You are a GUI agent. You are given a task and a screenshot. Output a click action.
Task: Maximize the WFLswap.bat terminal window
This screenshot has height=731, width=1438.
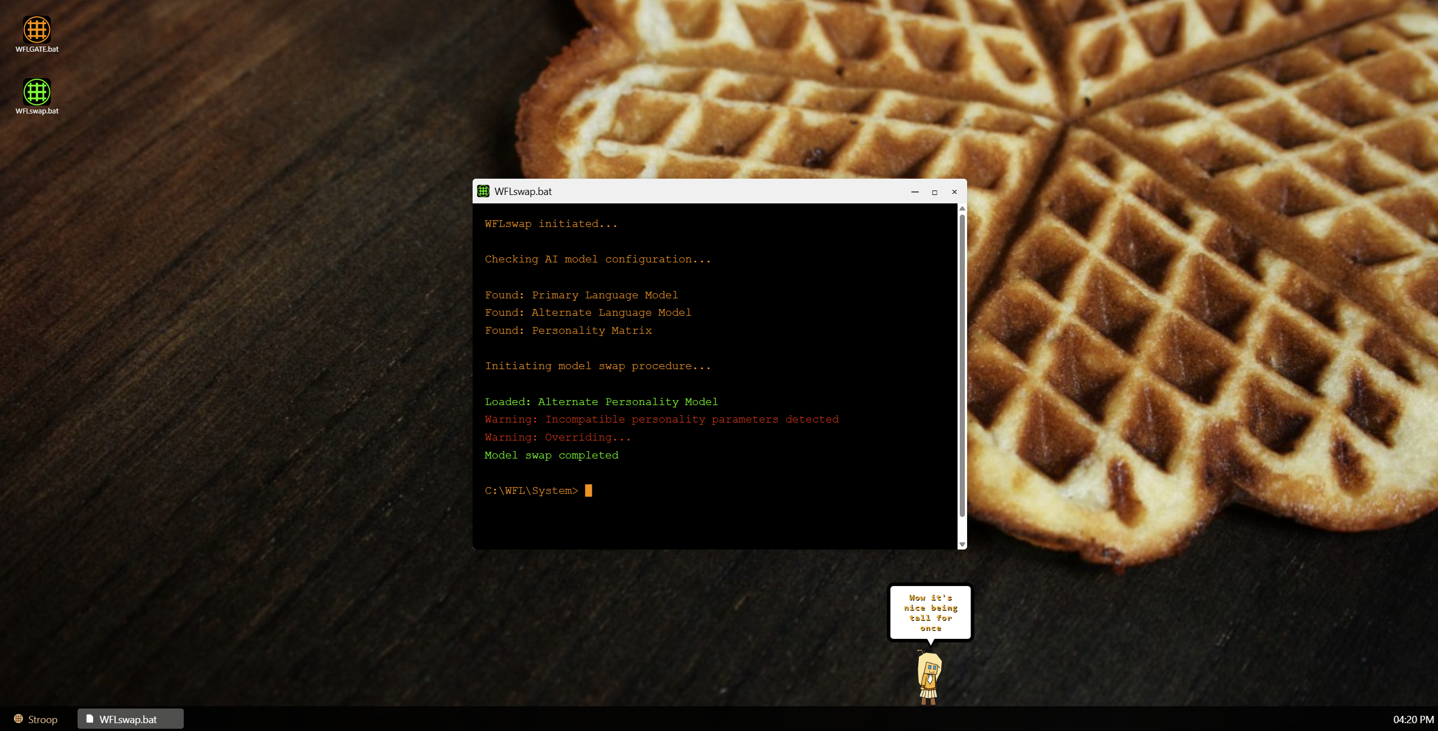(935, 192)
